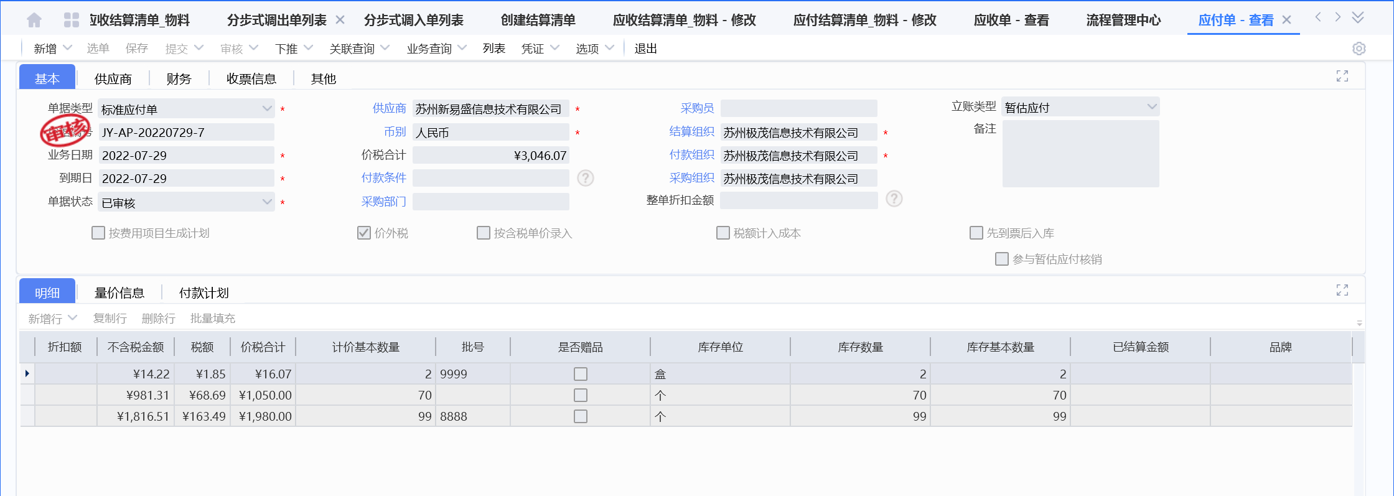Switch to the 收票信息 tab

tap(251, 79)
